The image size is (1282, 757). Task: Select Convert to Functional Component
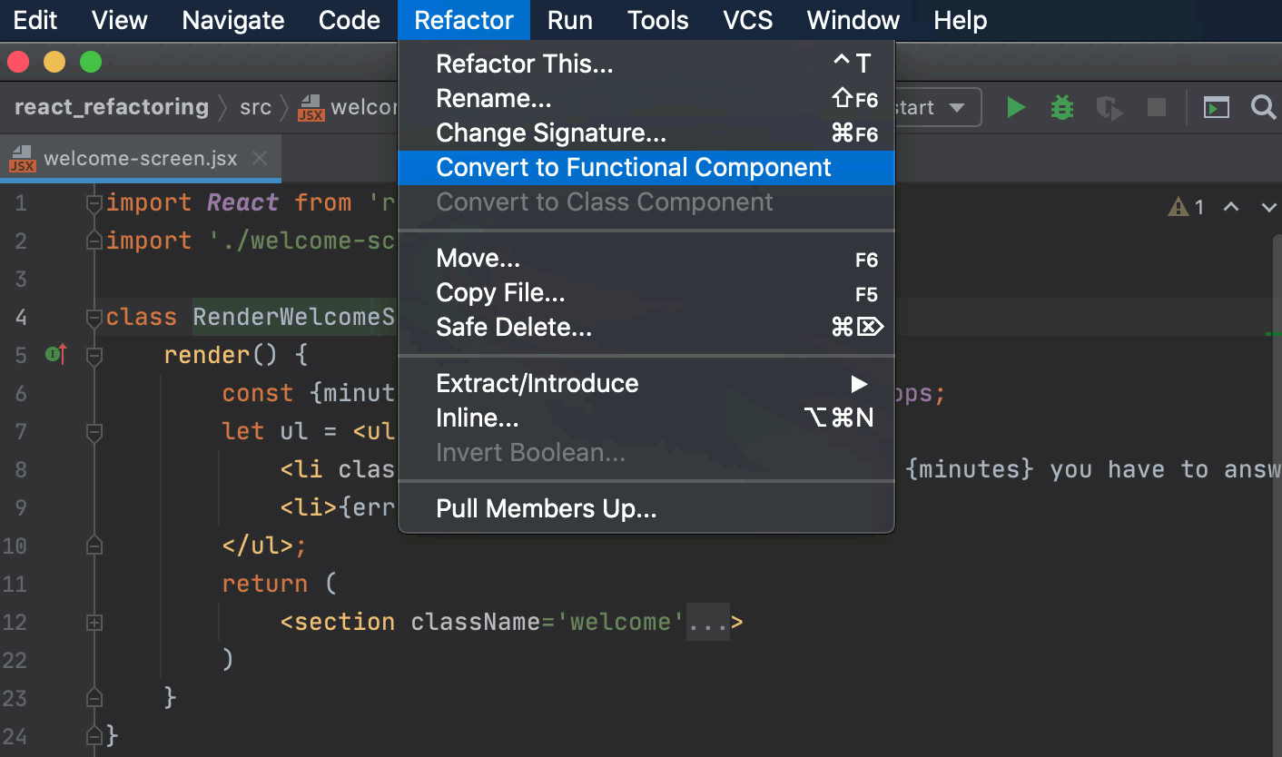coord(634,167)
